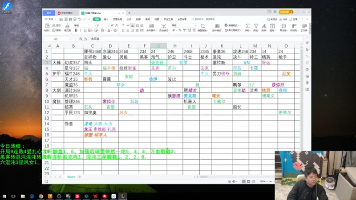Apply the red font color swatch
This screenshot has width=356, height=200.
click(109, 30)
